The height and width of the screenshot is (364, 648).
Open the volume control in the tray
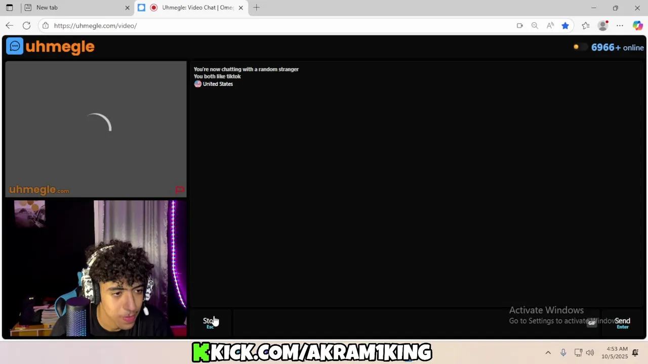pos(590,353)
